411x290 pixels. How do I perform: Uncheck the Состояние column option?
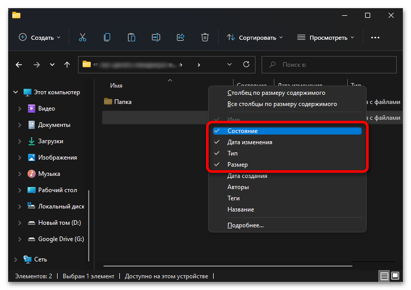pos(242,131)
